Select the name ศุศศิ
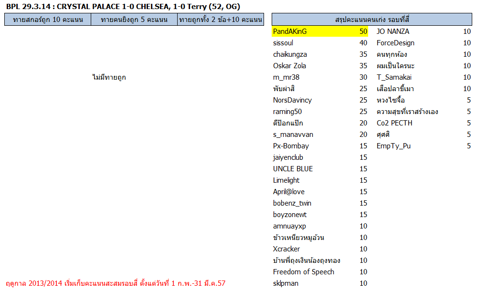 pos(383,135)
